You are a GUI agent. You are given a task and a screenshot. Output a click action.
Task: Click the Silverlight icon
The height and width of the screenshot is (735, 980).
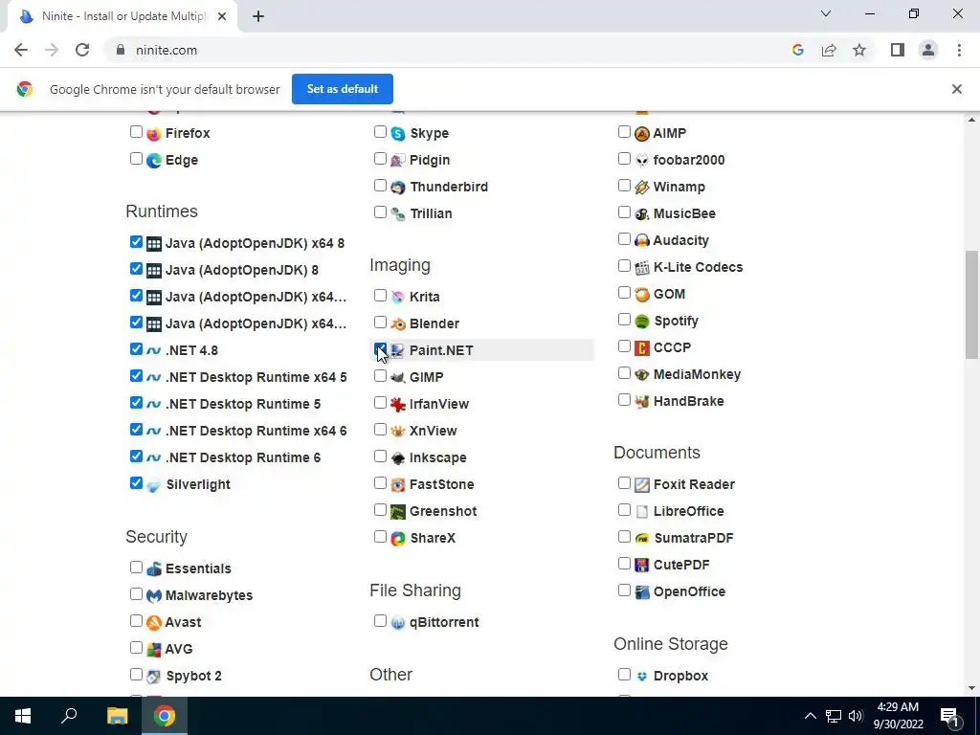click(x=154, y=485)
